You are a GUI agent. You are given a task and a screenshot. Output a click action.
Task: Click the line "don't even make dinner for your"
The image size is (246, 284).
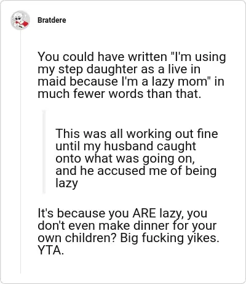127,225
